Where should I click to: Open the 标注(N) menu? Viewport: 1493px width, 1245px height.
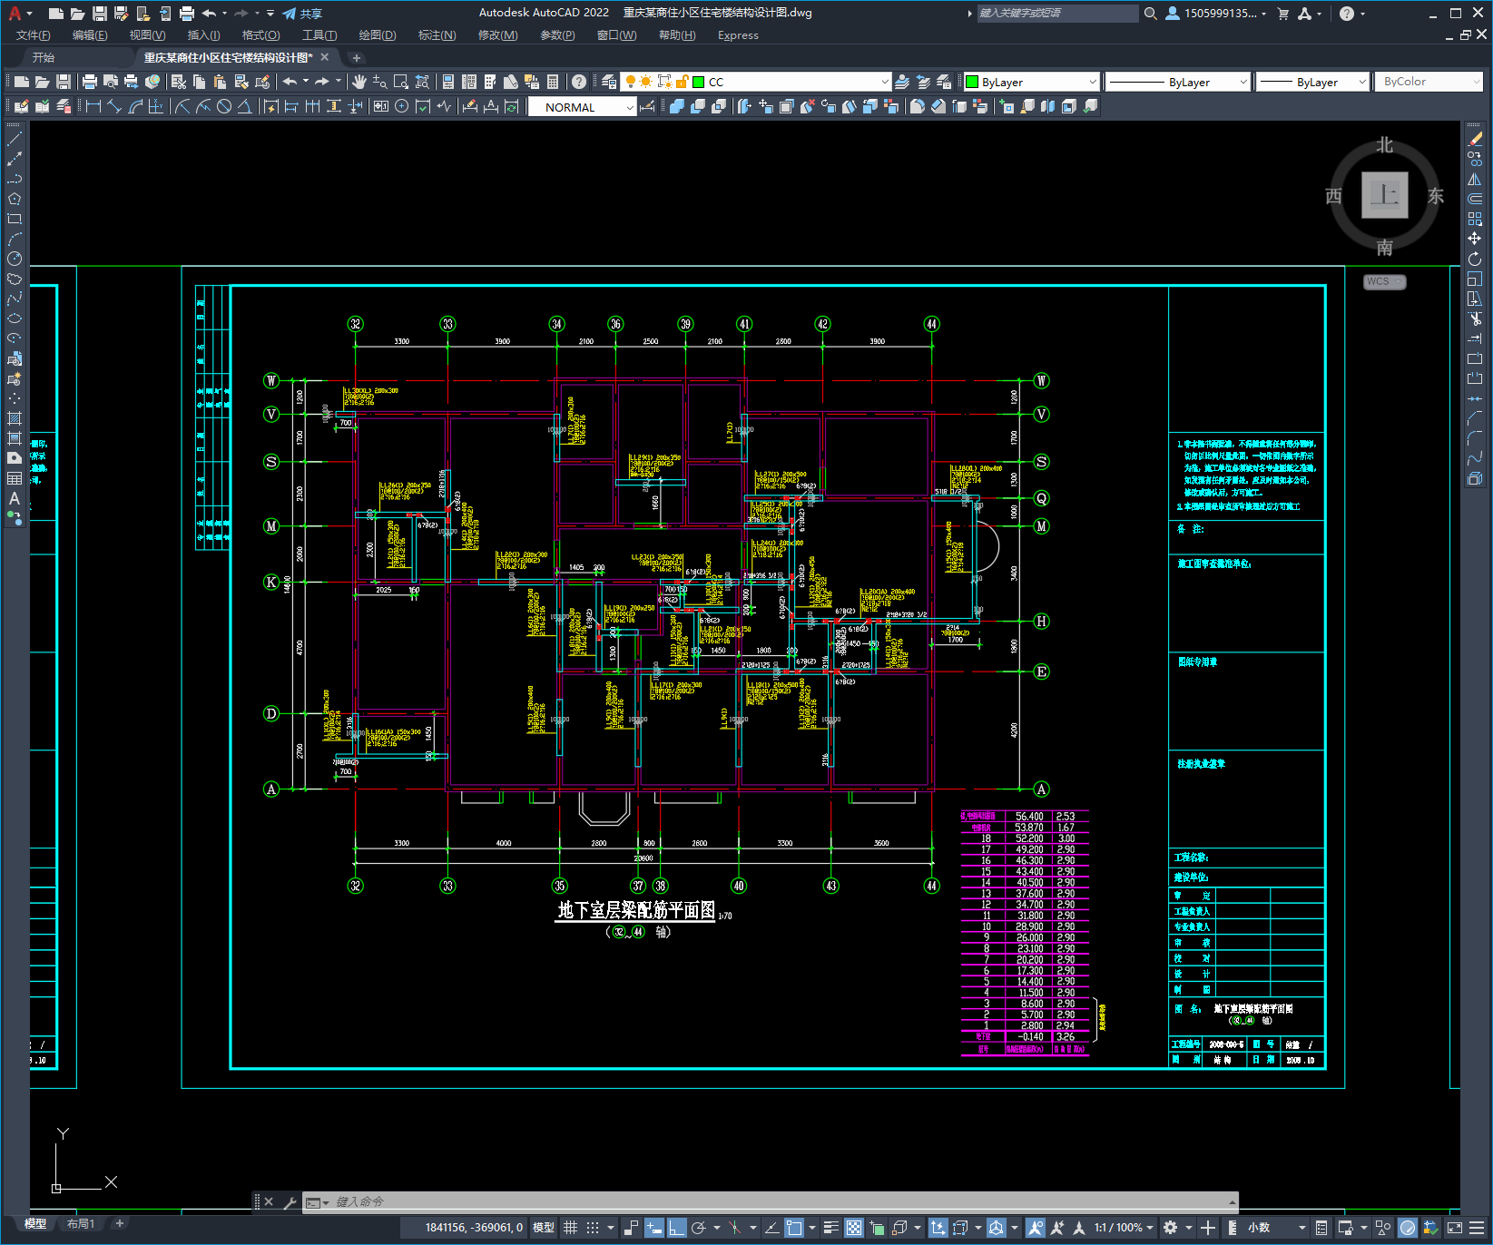point(437,35)
